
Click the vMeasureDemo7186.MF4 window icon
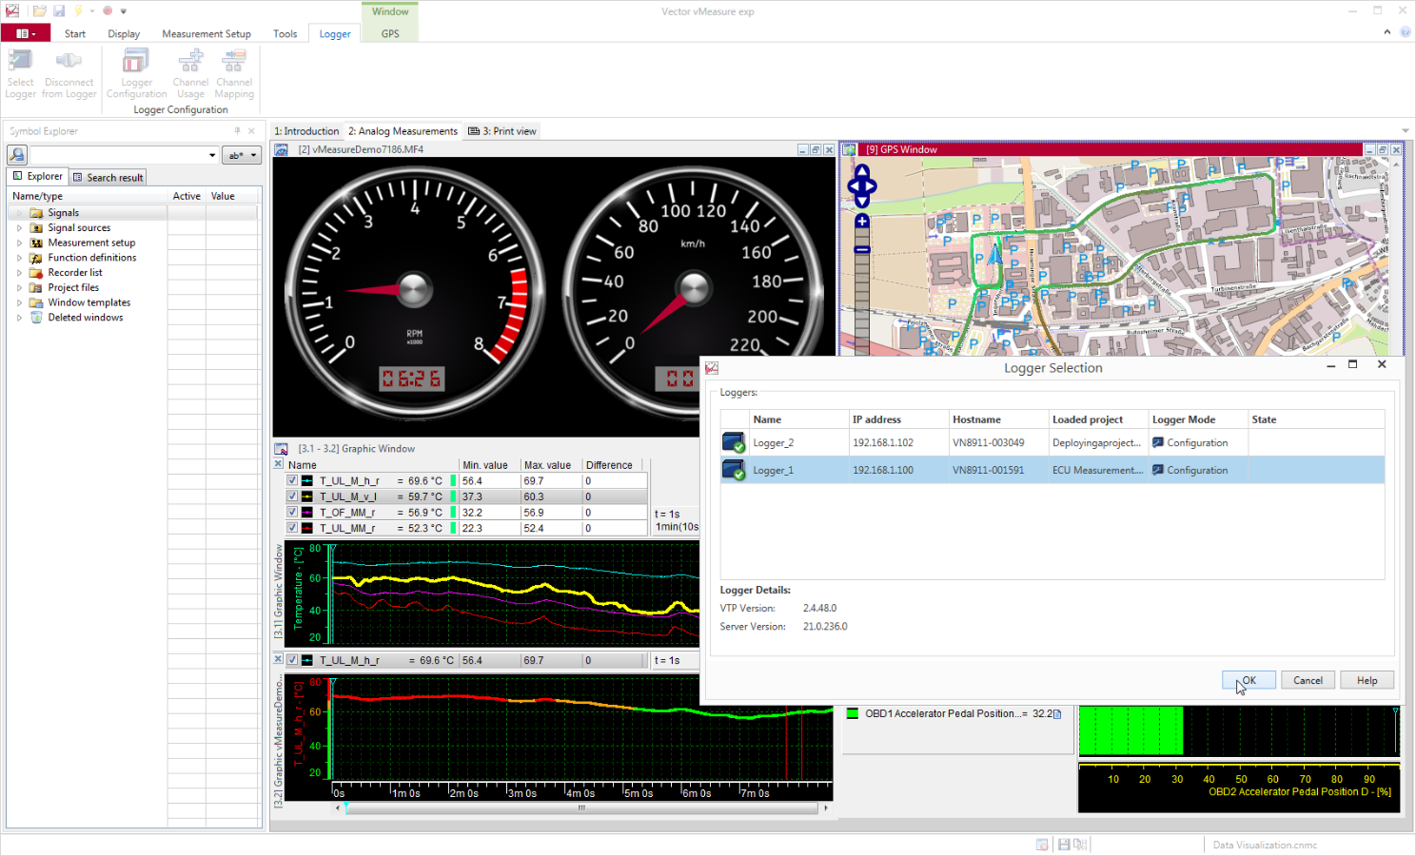point(282,149)
